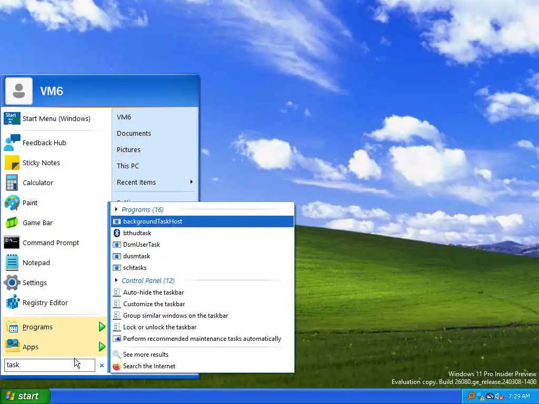This screenshot has height=404, width=539.
Task: Select Lock or unlock the taskbar result
Action: (203, 327)
